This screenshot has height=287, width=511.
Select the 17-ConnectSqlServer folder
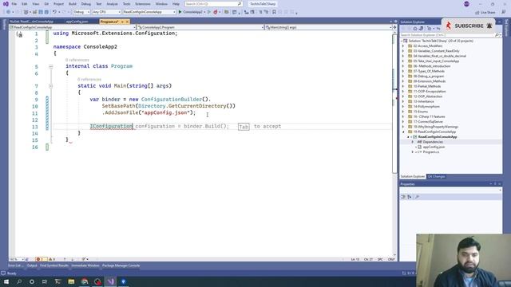coord(429,122)
